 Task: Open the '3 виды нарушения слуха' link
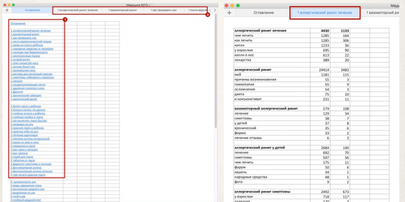pyautogui.click(x=26, y=185)
